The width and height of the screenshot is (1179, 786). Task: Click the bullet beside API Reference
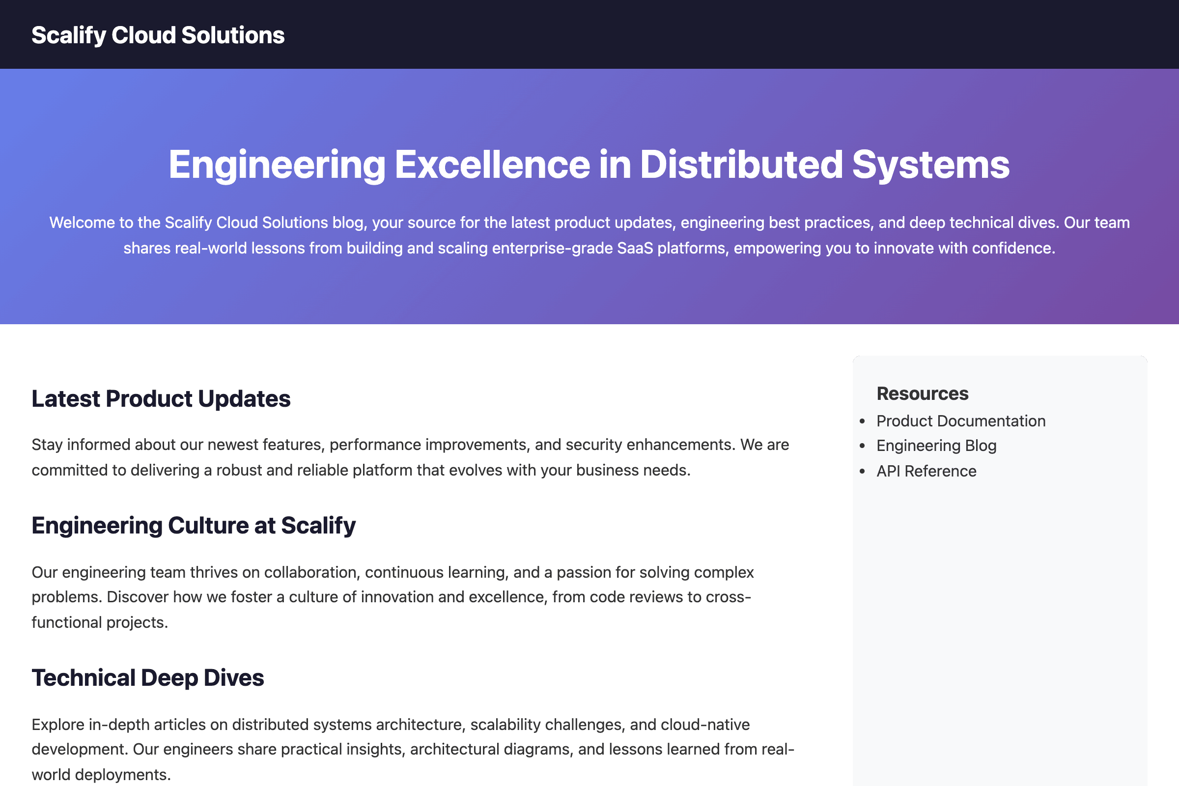click(862, 471)
